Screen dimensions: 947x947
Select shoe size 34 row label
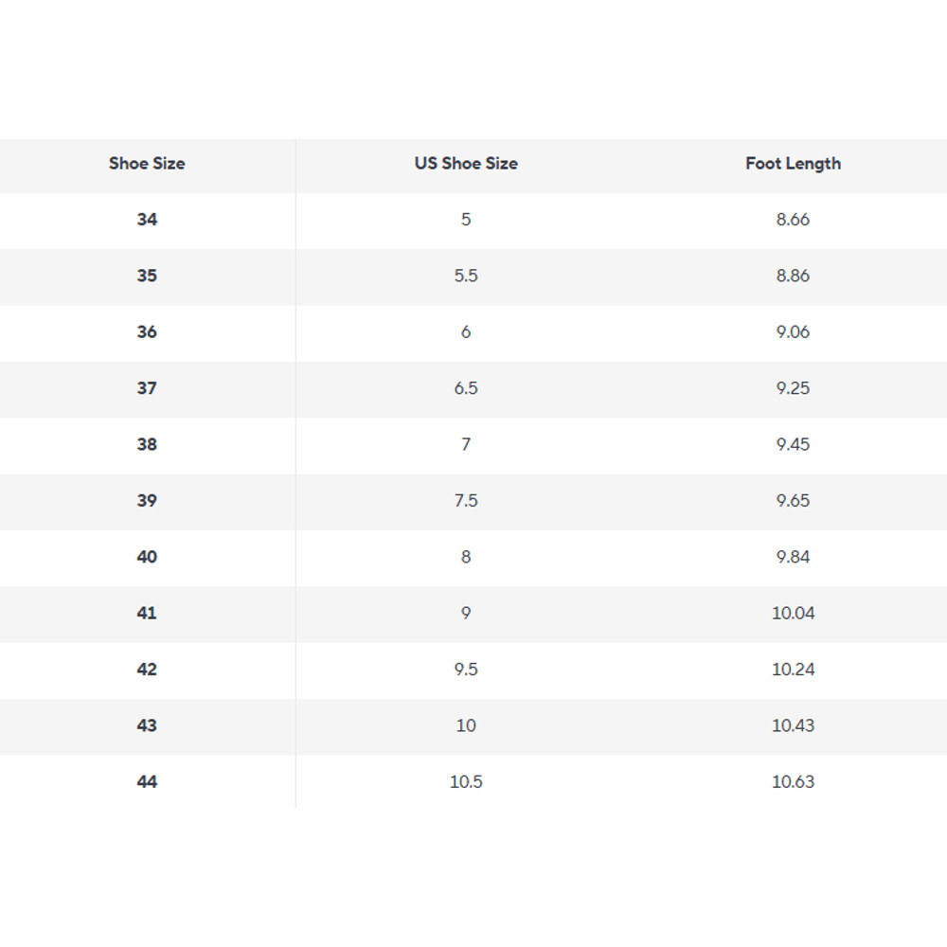[x=147, y=220]
